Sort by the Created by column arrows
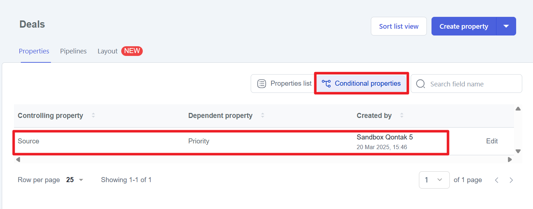Image resolution: width=533 pixels, height=209 pixels. 402,115
